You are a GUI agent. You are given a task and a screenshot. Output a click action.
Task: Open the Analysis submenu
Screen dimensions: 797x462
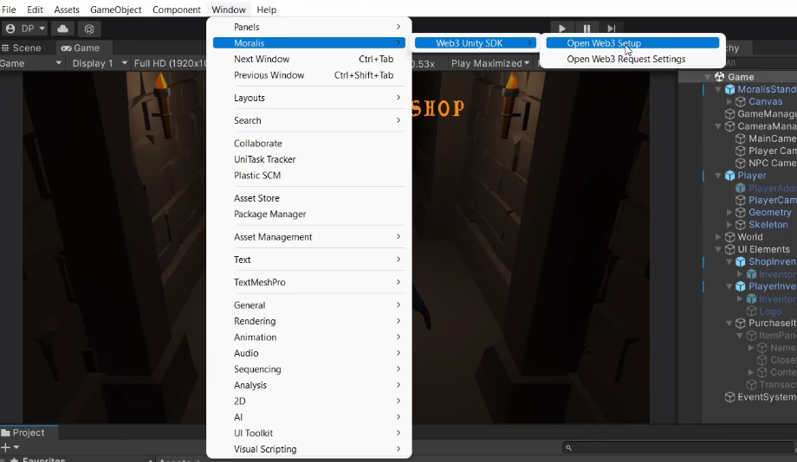click(x=309, y=385)
